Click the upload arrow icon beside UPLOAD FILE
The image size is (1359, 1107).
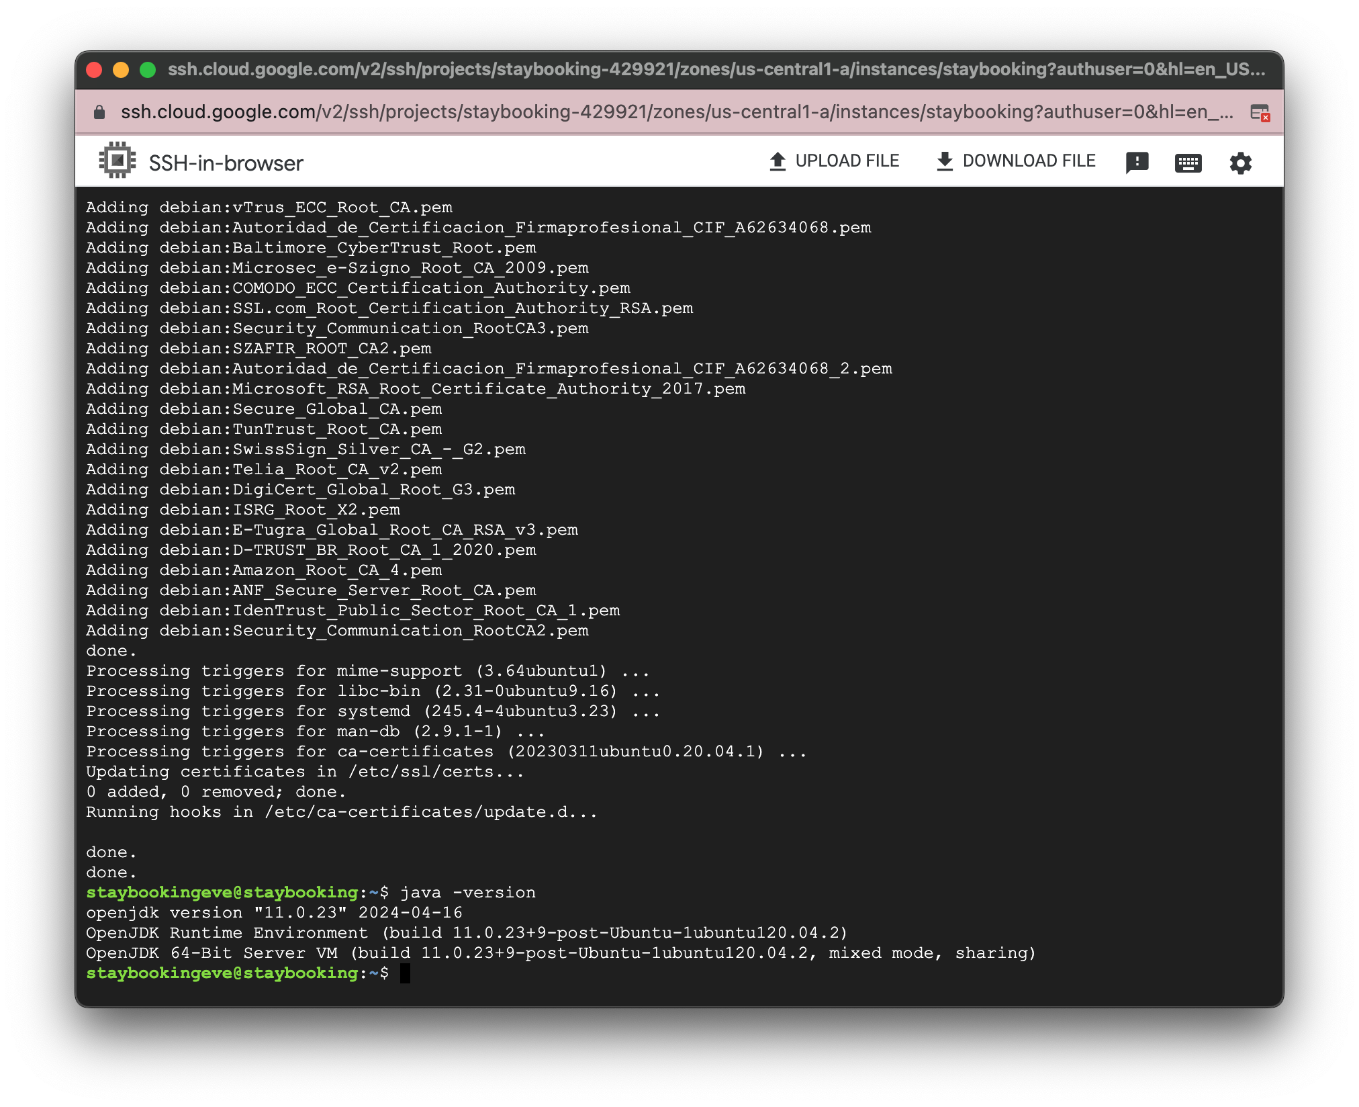(778, 160)
